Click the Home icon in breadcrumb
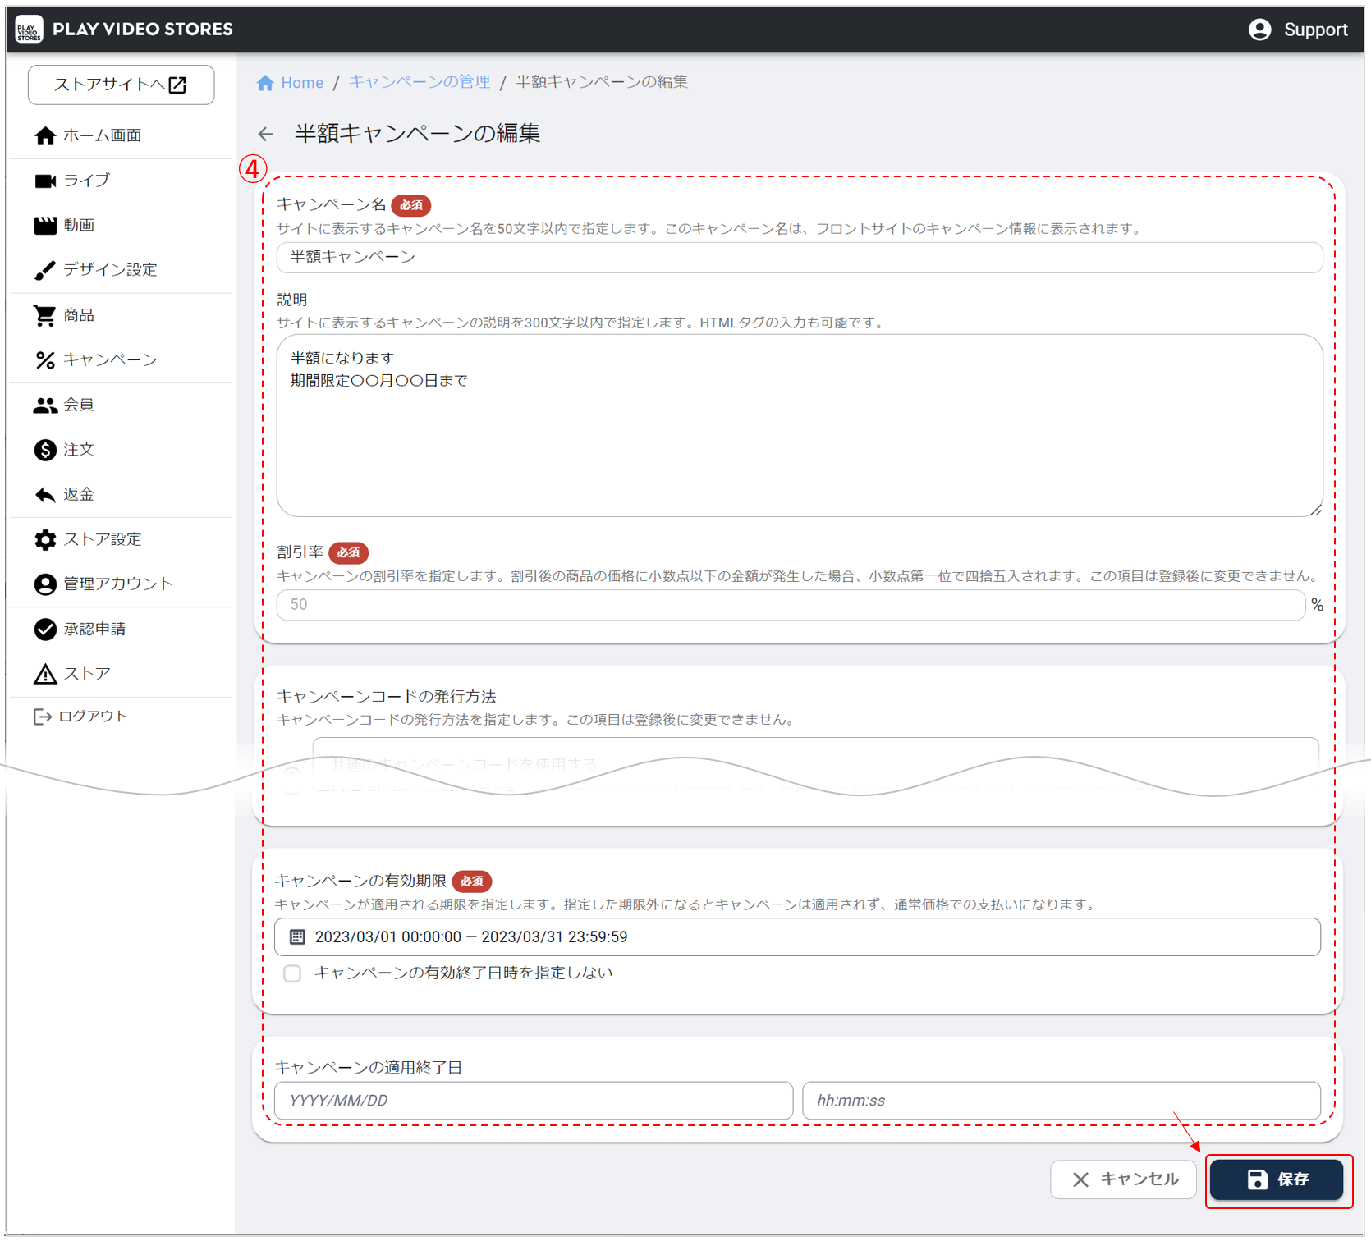1371x1241 pixels. point(265,83)
